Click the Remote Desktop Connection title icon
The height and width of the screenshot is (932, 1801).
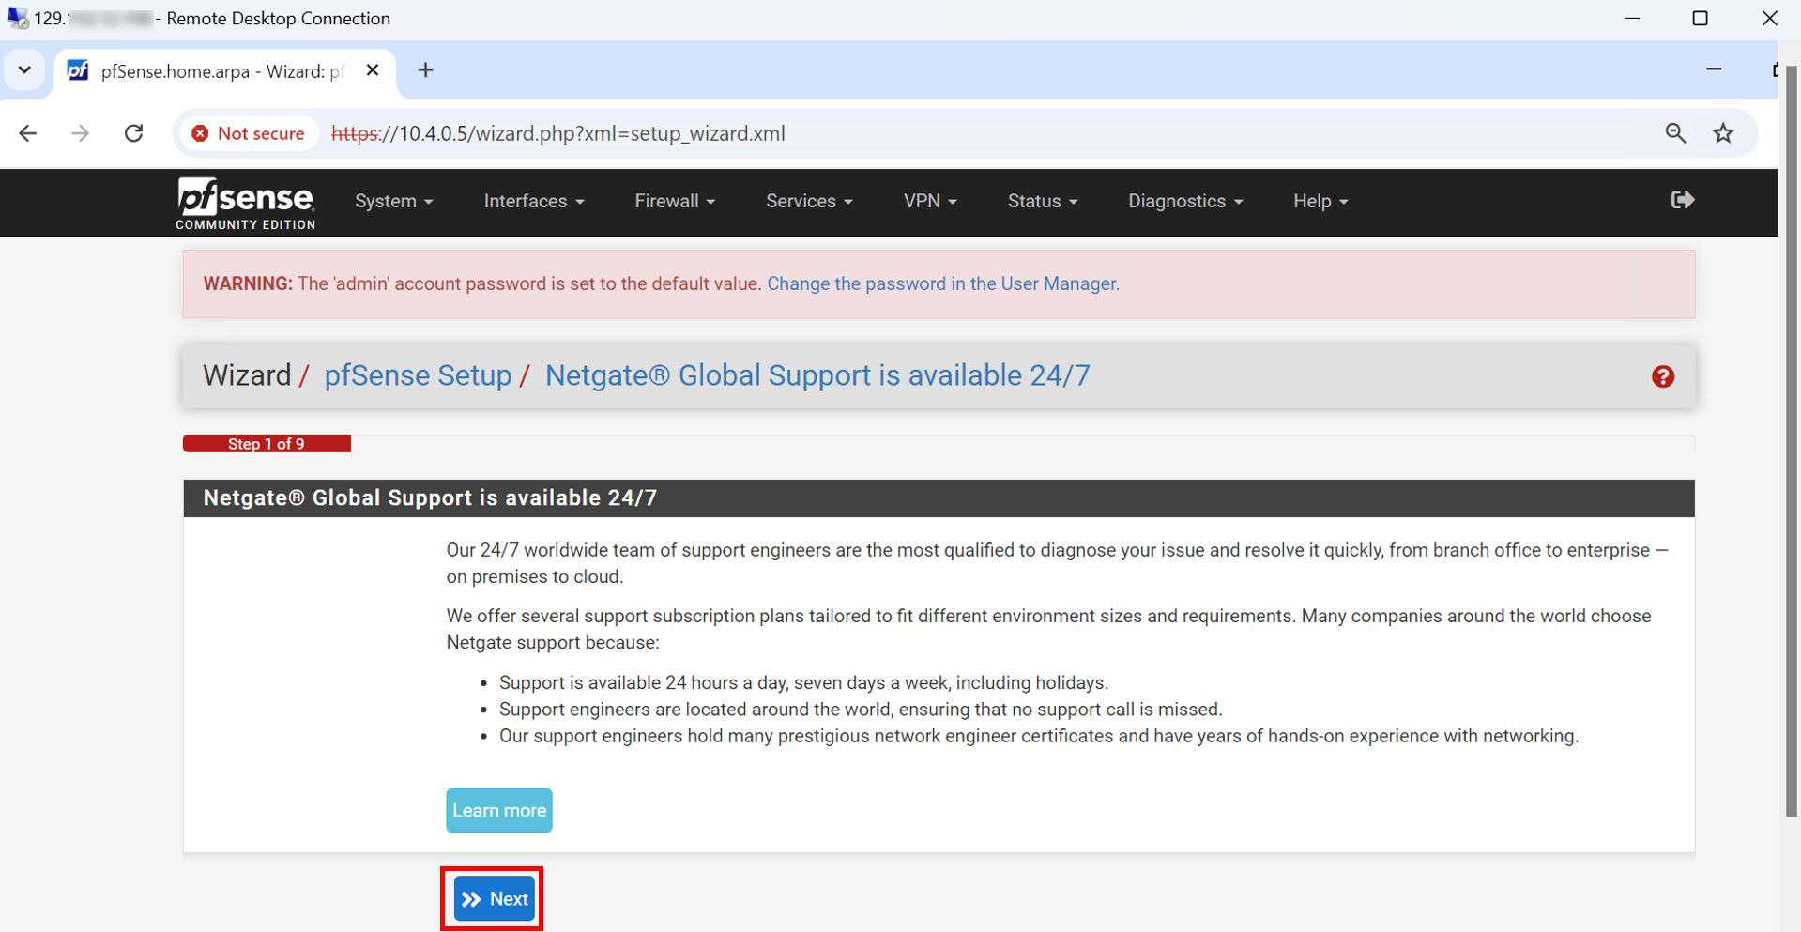pyautogui.click(x=17, y=18)
